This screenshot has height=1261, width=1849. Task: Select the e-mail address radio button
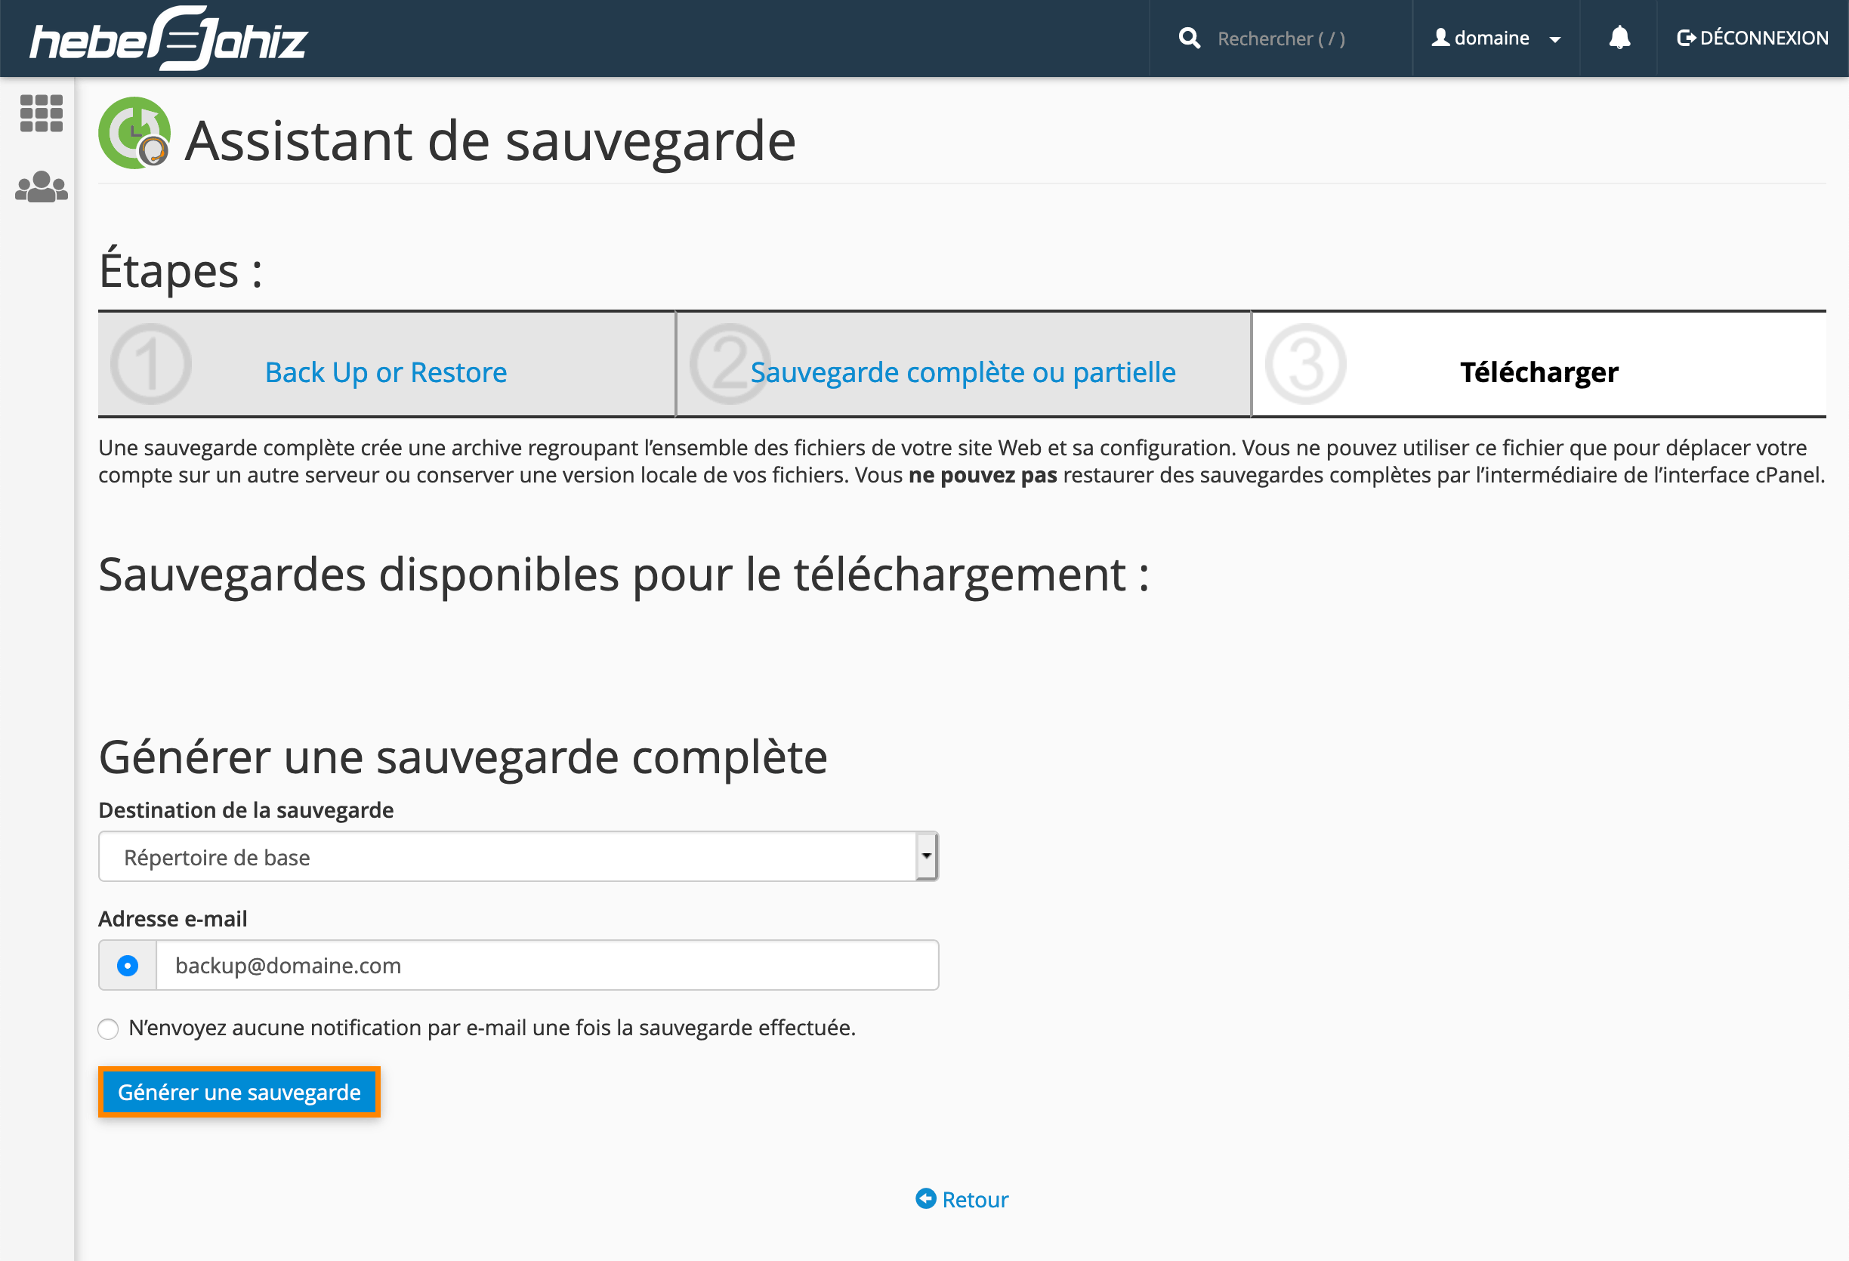128,965
